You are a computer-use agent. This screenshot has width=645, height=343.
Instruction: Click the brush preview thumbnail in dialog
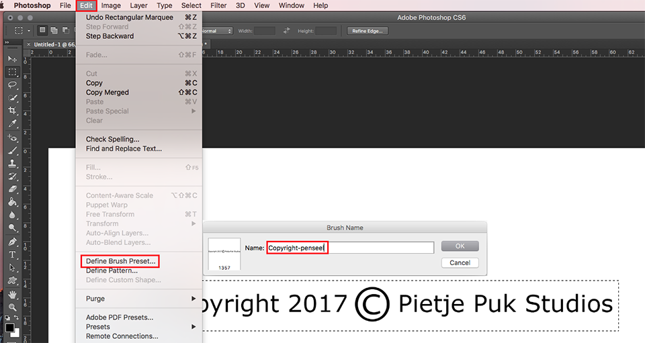point(224,254)
